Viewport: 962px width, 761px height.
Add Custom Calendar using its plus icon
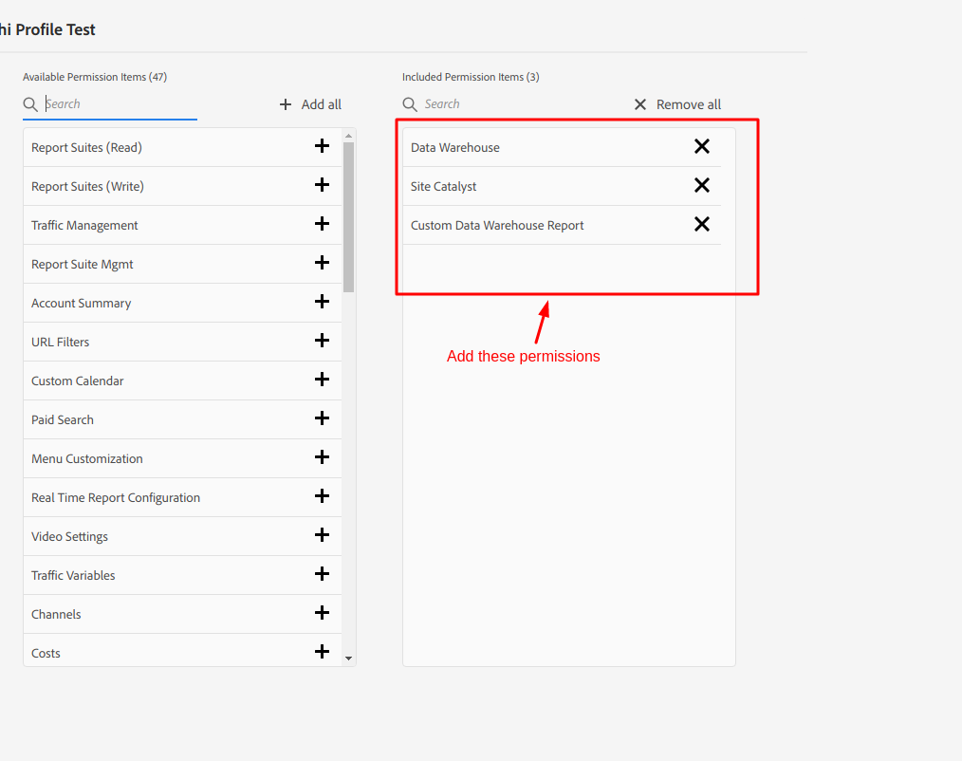coord(322,380)
